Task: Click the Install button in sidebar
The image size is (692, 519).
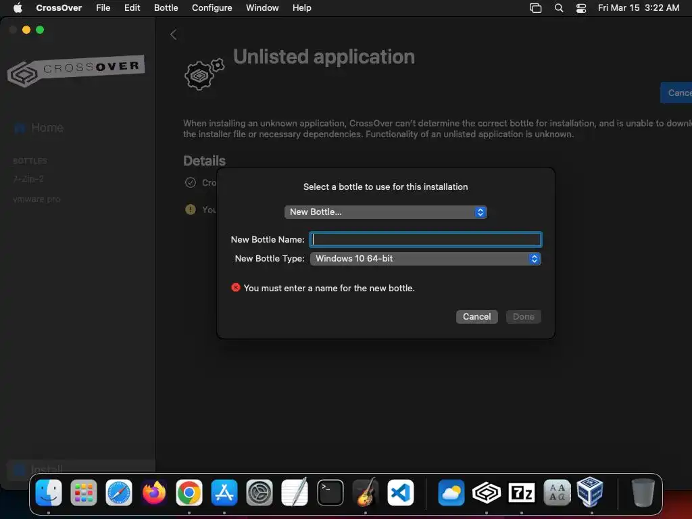Action: pyautogui.click(x=81, y=469)
